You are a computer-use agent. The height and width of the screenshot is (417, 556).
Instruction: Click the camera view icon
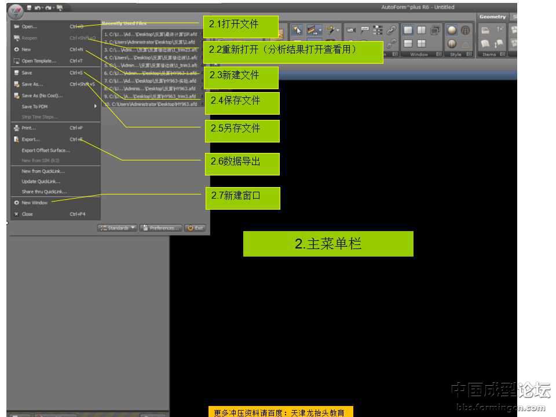[x=351, y=31]
